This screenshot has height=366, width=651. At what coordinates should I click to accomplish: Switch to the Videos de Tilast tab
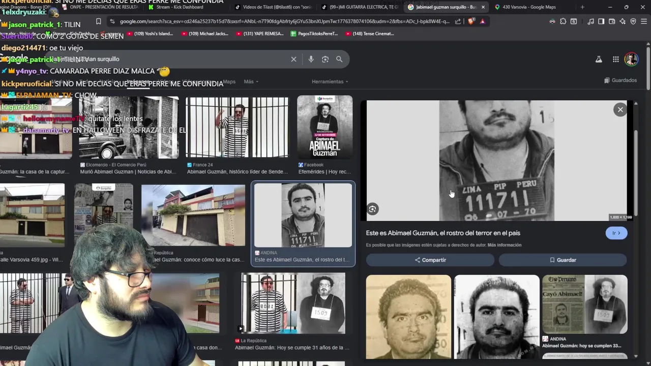(273, 7)
